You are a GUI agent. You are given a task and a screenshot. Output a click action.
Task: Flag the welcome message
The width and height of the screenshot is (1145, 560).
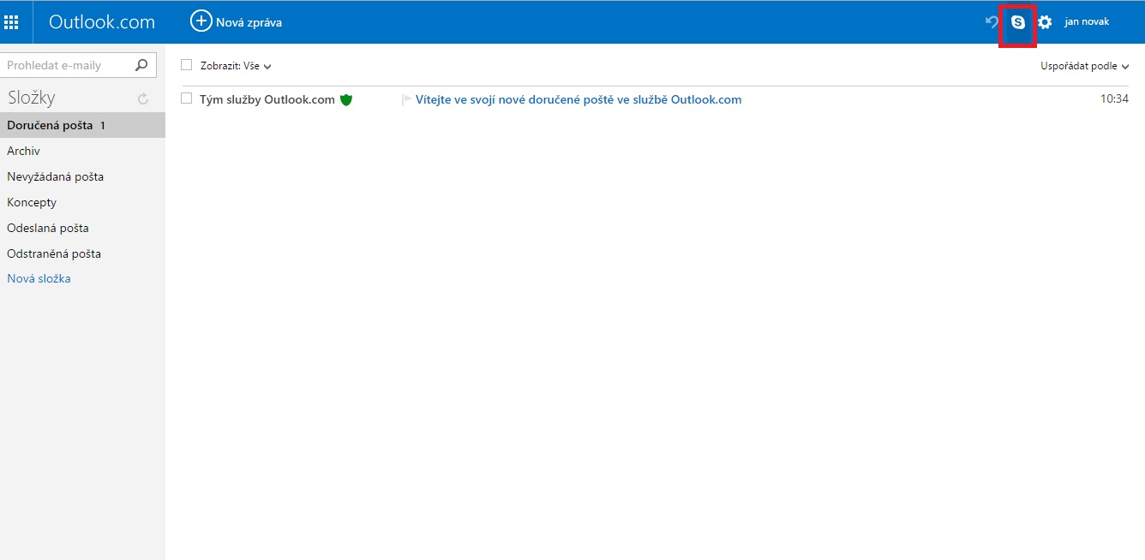(406, 100)
